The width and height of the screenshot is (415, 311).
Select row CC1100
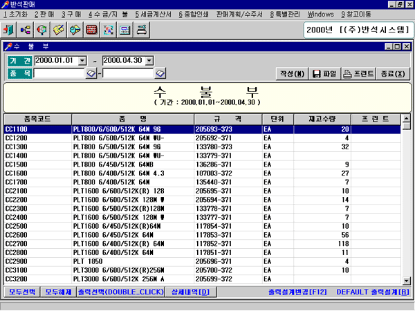coord(203,129)
